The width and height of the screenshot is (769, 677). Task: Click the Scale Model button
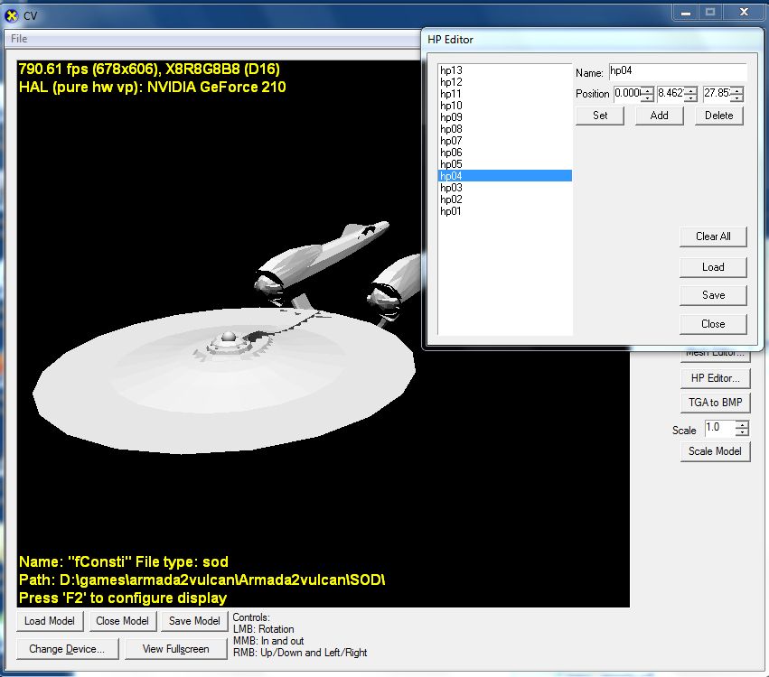715,451
